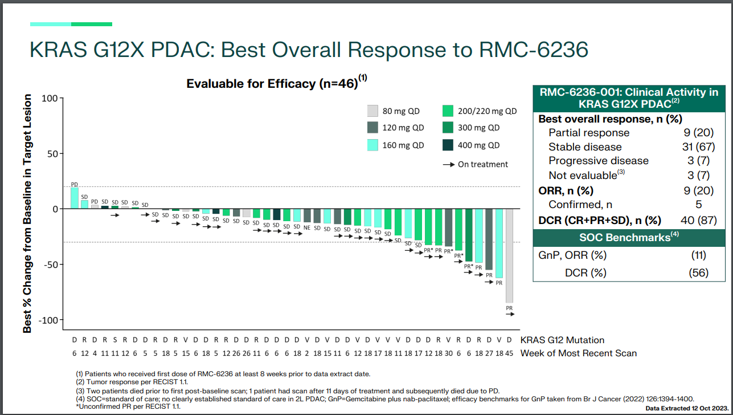Click the On treatment arrow in the legend
The image size is (733, 415).
450,164
